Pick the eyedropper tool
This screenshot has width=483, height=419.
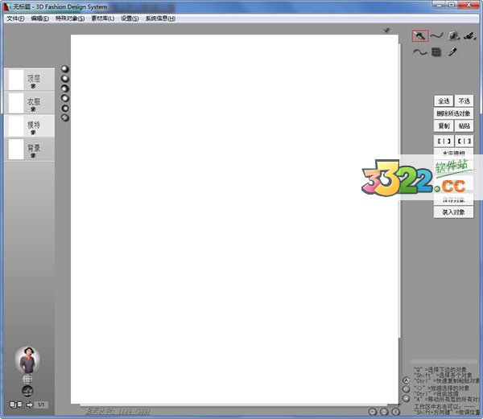point(452,51)
